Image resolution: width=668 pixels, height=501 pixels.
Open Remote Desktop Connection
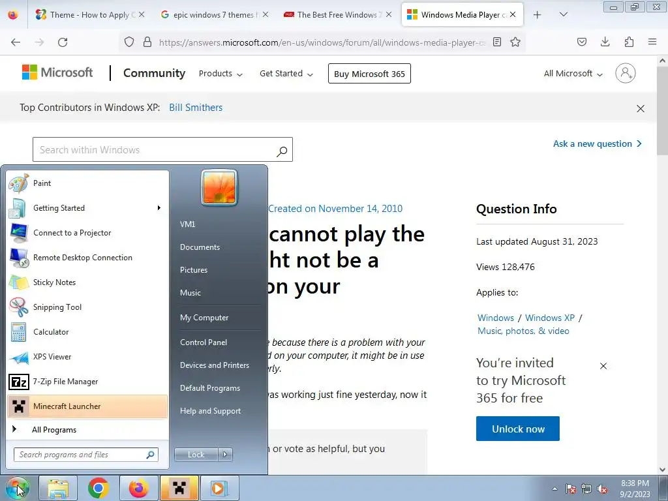pyautogui.click(x=87, y=258)
